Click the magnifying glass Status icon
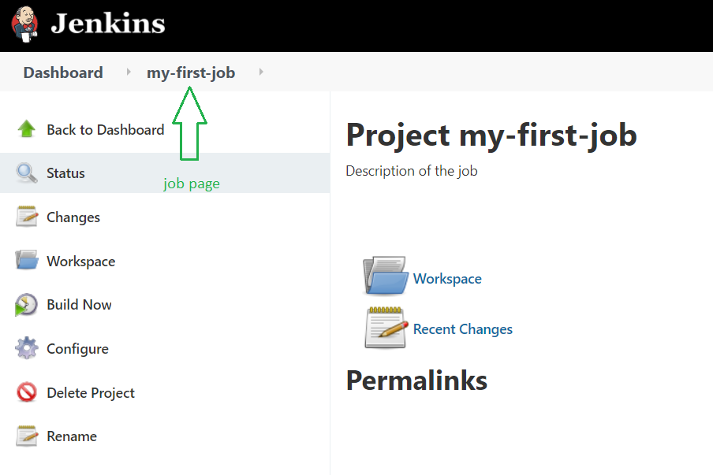The image size is (713, 475). point(26,173)
